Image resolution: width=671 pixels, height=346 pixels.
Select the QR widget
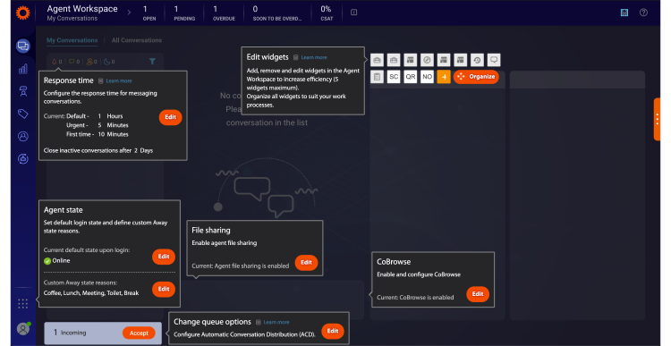click(411, 77)
